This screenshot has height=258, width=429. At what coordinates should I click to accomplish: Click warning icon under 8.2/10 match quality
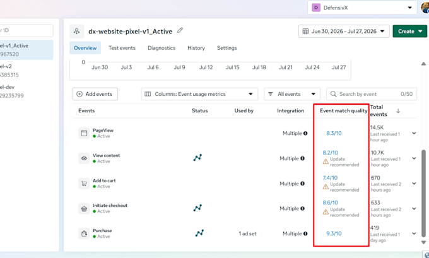pos(326,161)
